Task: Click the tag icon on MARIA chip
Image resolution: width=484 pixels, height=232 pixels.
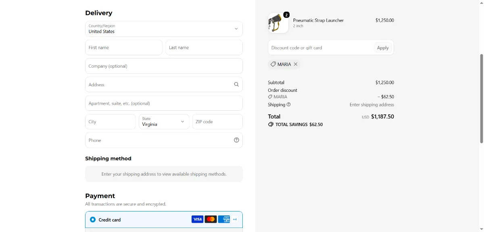Action: click(273, 64)
